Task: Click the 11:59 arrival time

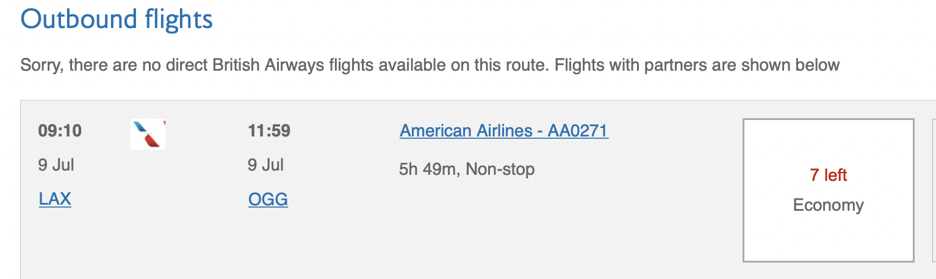Action: 269,131
